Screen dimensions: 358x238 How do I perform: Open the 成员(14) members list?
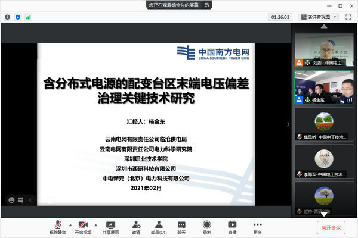[x=159, y=226]
